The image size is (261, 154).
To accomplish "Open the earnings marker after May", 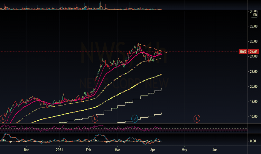I will point(197,118).
